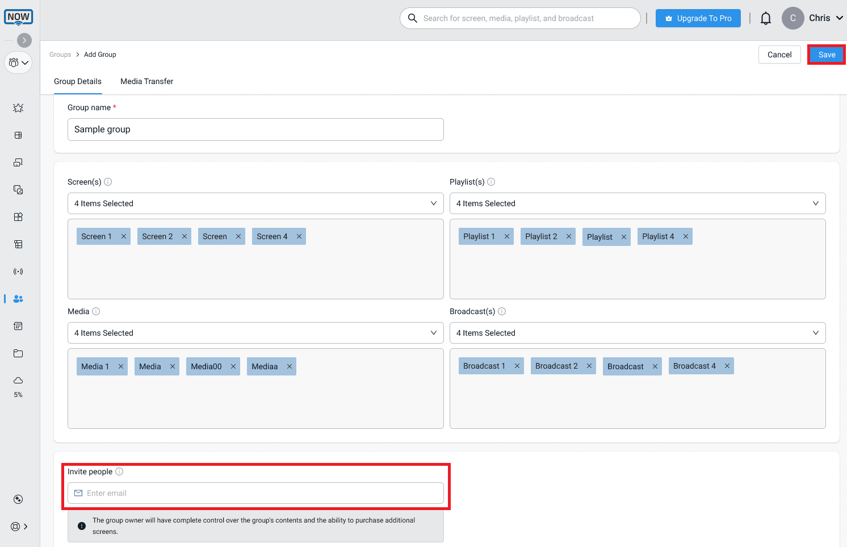Open the Broadcast(s) selection dropdown
Image resolution: width=847 pixels, height=547 pixels.
click(638, 333)
